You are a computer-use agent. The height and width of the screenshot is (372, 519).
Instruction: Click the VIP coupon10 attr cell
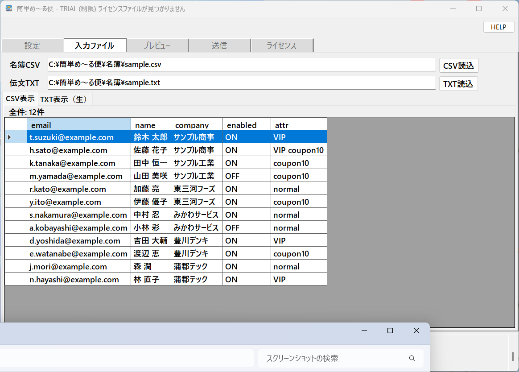298,150
